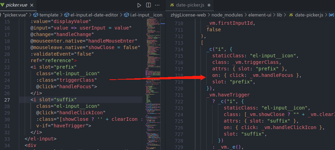Switch to the date-picker.js editor tab
This screenshot has width=335, height=150.
190,5
